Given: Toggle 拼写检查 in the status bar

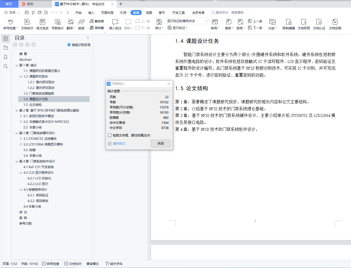Looking at the screenshot, I should (51, 264).
